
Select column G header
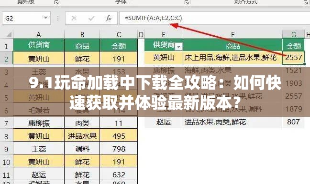point(294,34)
